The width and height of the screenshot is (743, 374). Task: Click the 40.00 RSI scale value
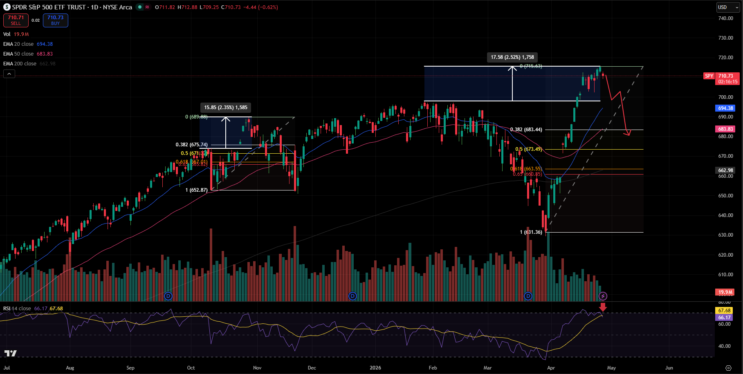click(x=724, y=346)
